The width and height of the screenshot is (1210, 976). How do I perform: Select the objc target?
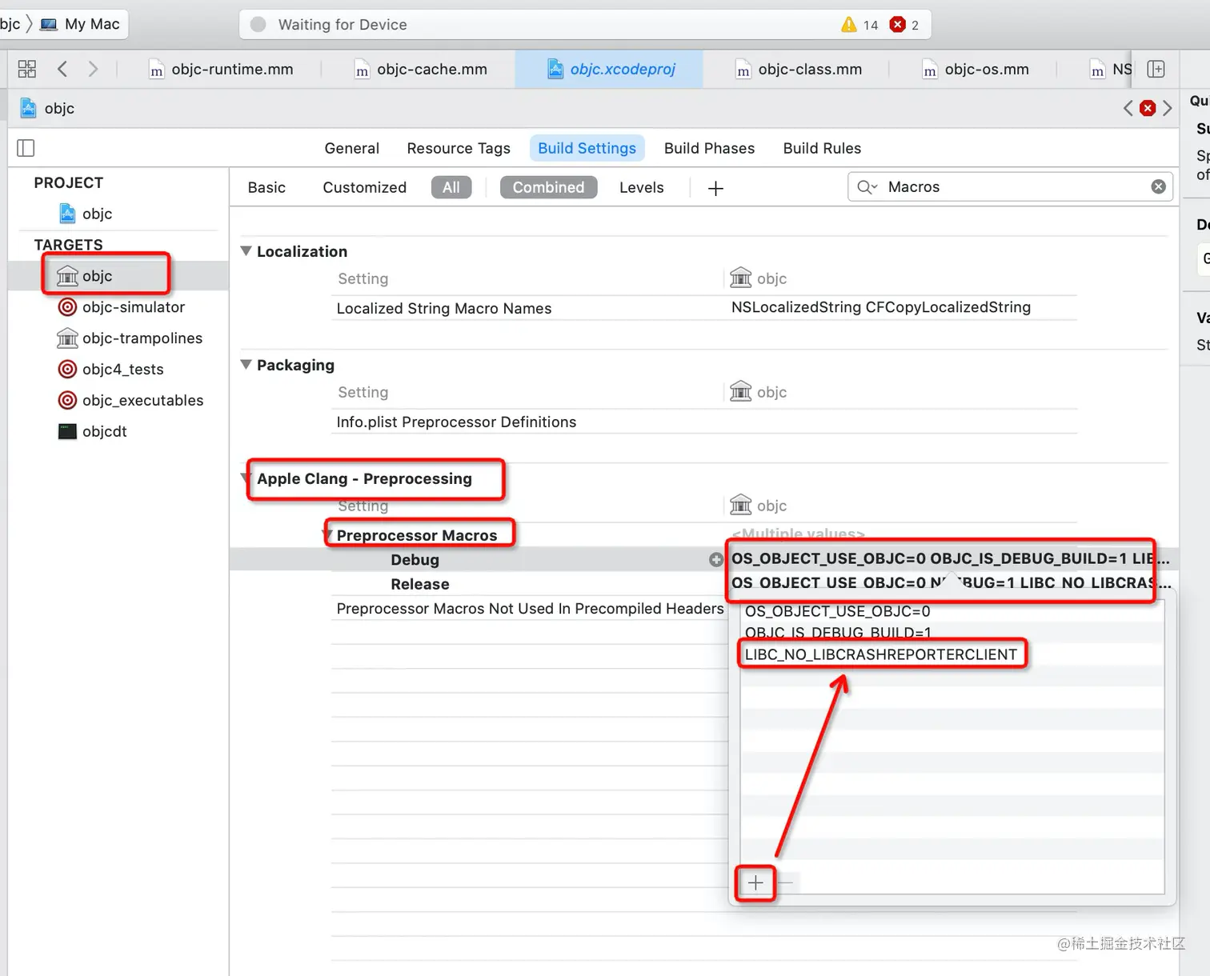pyautogui.click(x=85, y=276)
